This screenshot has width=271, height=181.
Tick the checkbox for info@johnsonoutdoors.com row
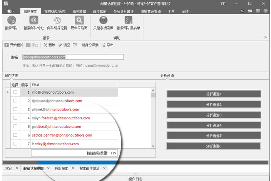point(15,92)
